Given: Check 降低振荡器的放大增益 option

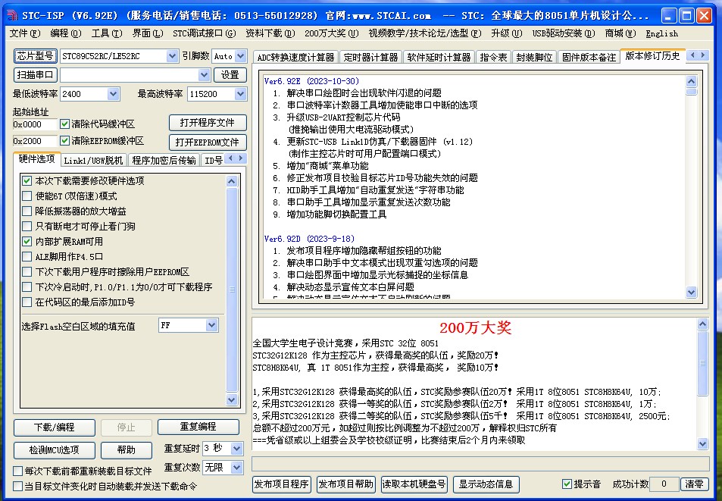Looking at the screenshot, I should pyautogui.click(x=27, y=211).
